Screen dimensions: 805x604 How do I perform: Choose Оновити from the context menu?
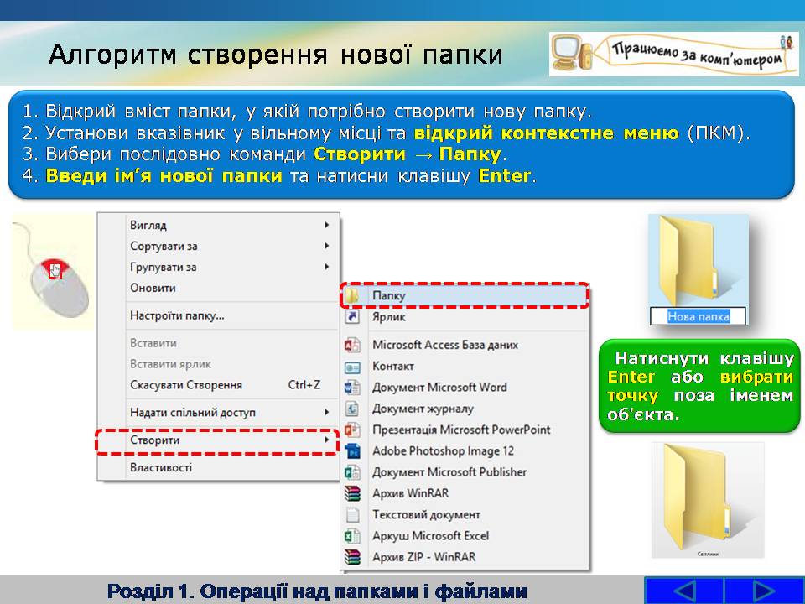tap(153, 288)
